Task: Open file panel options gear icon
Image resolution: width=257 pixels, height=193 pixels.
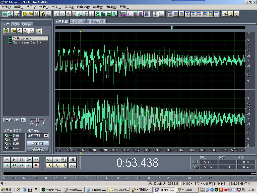Action: [39, 31]
